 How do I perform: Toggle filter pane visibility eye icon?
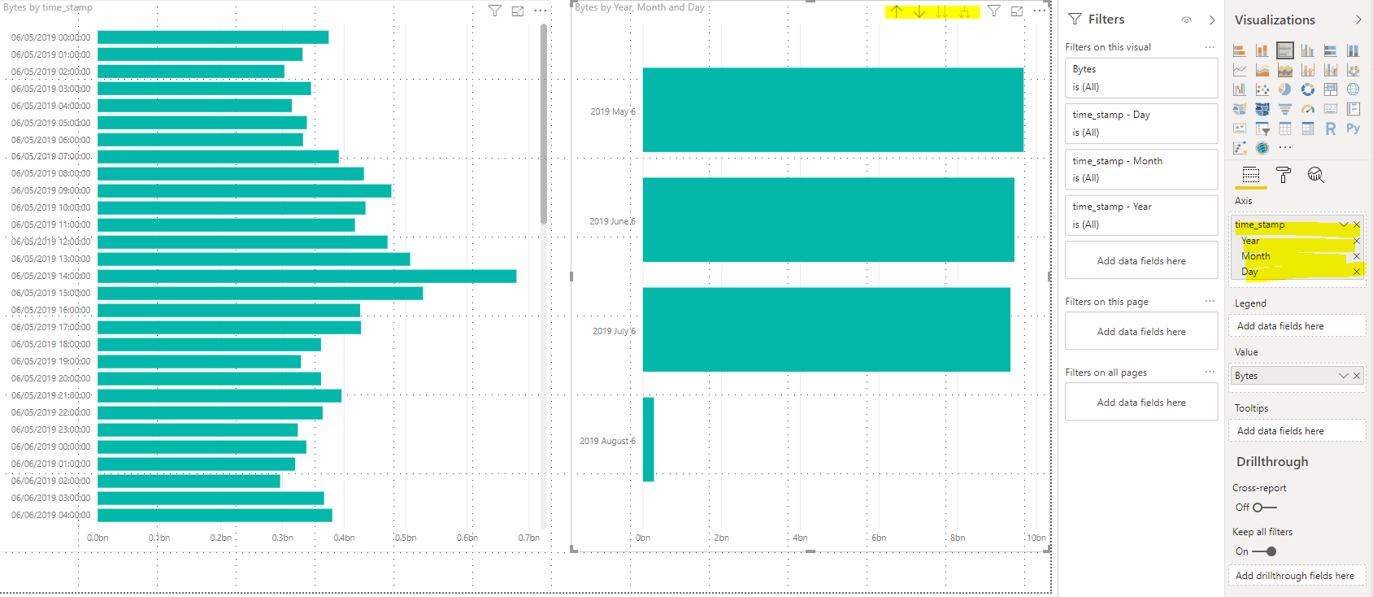(1187, 20)
